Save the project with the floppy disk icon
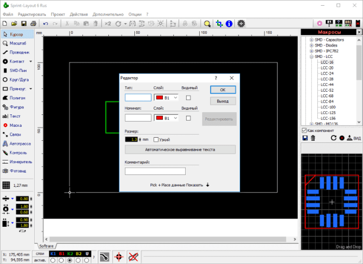Screen dimensions: 363x264 tap(24, 24)
